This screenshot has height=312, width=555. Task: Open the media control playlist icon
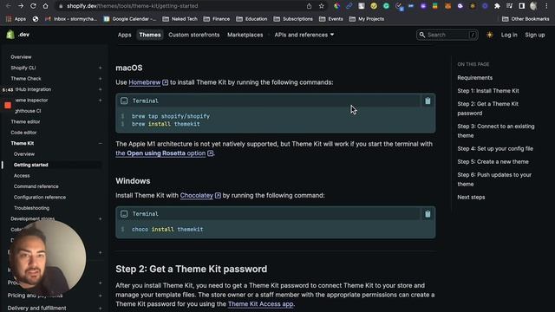coord(509,6)
